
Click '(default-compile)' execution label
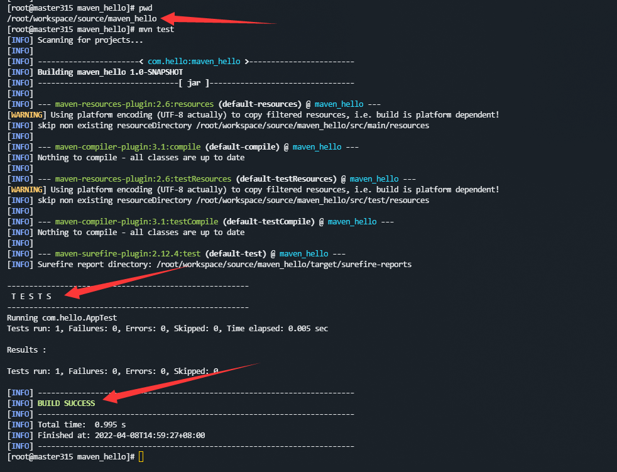tap(242, 147)
